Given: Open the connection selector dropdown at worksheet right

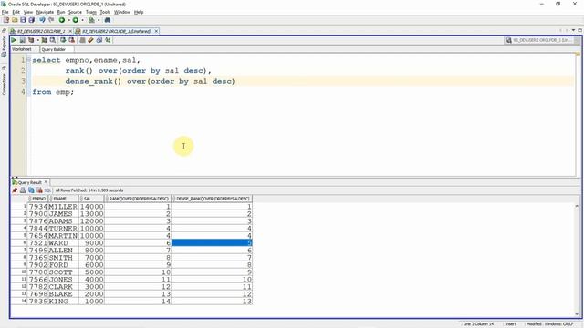Looking at the screenshot, I should [577, 40].
